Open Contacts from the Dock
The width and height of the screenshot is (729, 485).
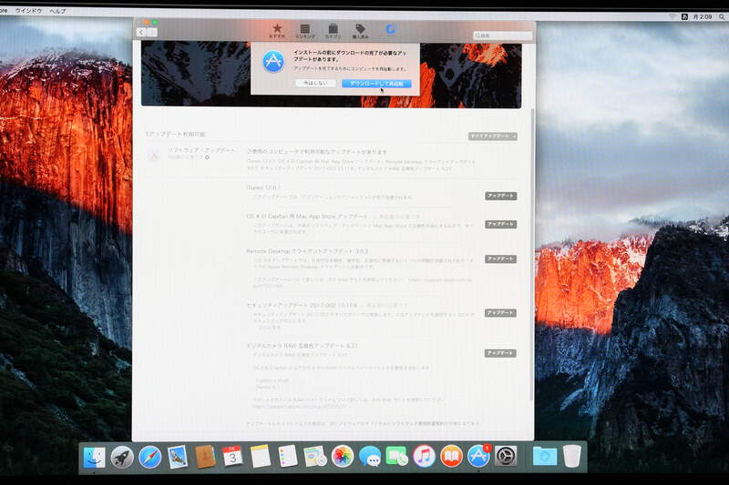204,457
